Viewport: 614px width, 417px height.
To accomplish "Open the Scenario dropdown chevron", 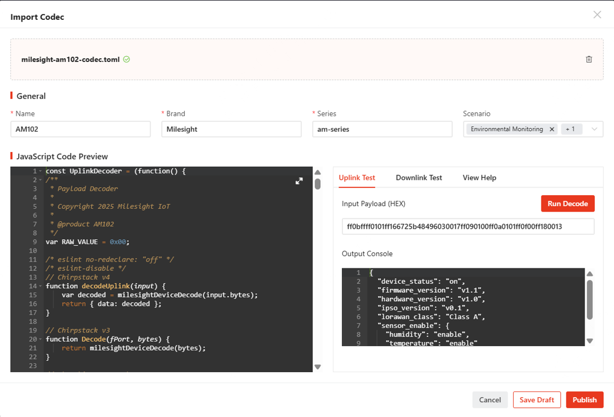I will pyautogui.click(x=594, y=129).
